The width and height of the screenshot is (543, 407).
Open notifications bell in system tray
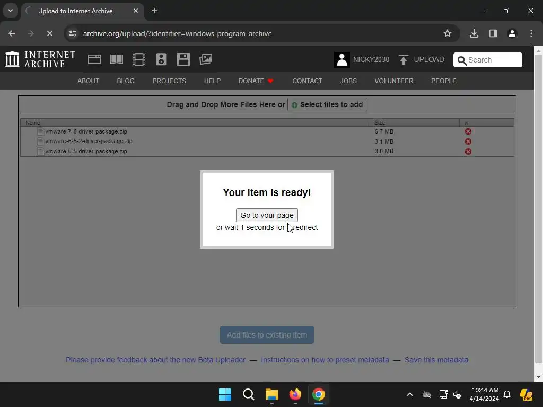[x=506, y=394]
